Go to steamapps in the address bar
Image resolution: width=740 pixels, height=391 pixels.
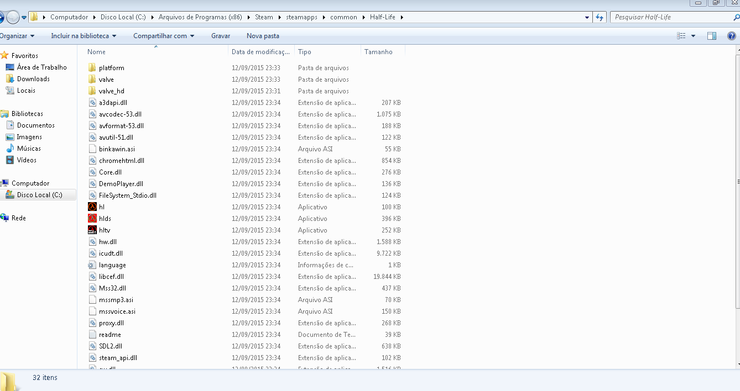click(x=301, y=17)
